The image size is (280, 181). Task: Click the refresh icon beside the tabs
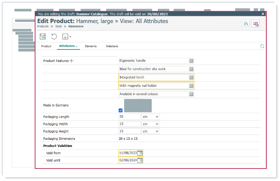click(x=262, y=46)
